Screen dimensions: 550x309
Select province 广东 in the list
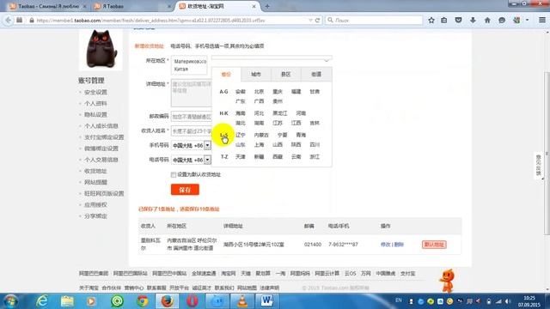coord(241,101)
